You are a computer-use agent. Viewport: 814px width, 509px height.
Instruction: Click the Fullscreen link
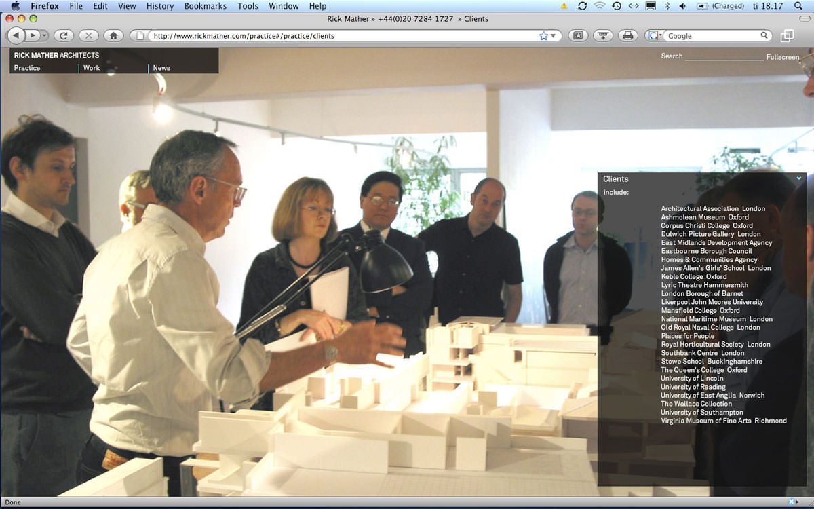click(x=783, y=57)
